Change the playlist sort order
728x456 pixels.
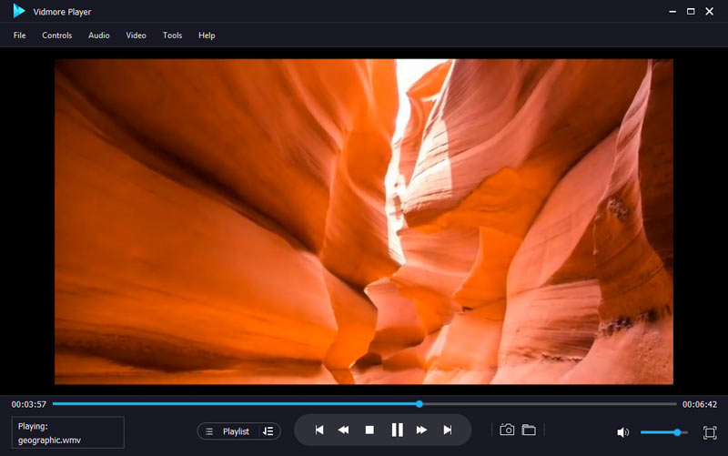coord(268,431)
